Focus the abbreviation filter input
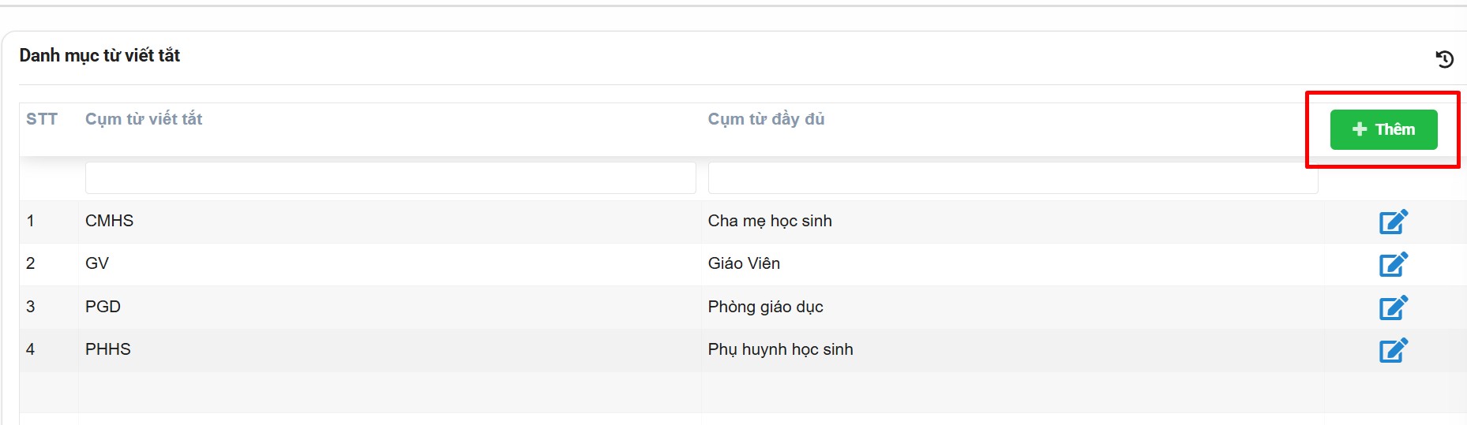 coord(390,178)
